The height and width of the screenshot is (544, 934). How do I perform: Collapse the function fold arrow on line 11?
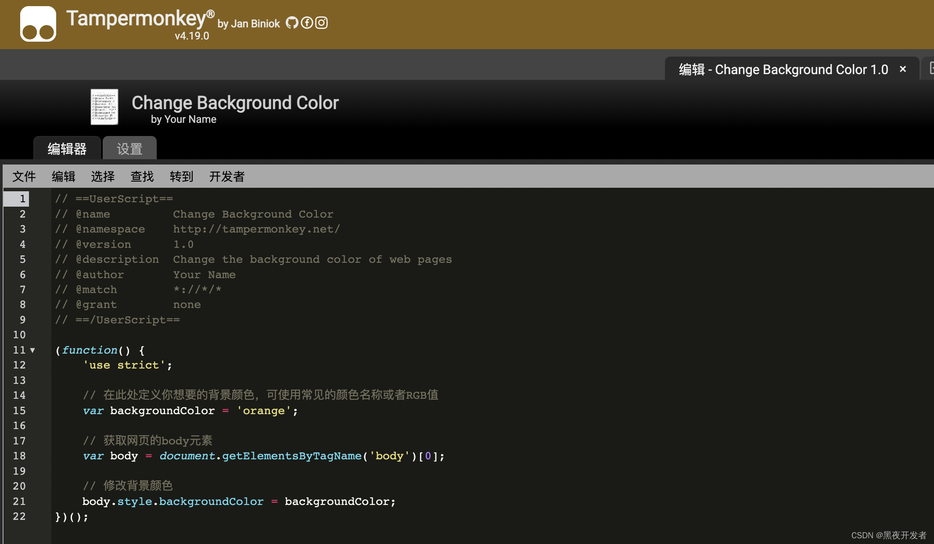32,350
